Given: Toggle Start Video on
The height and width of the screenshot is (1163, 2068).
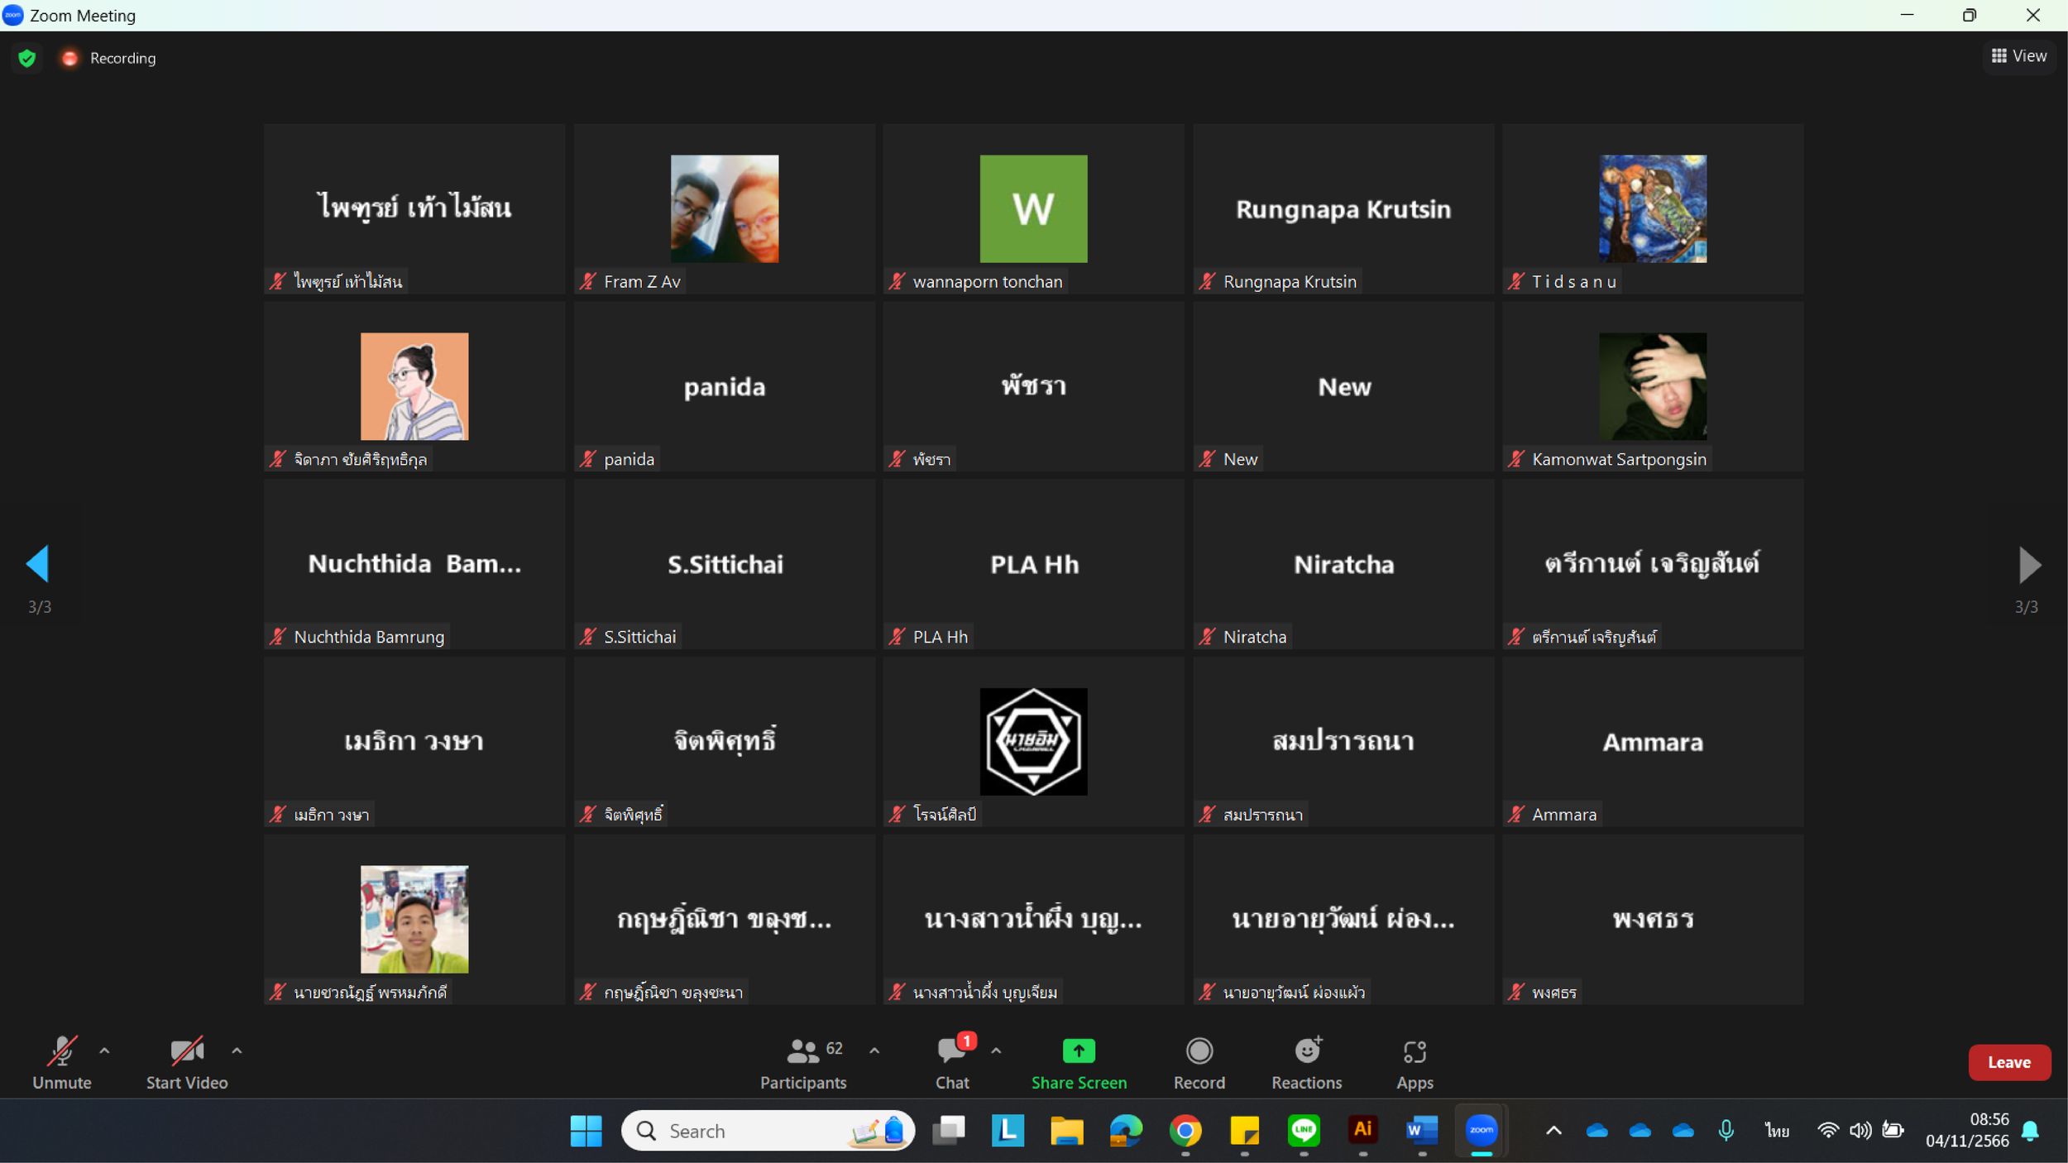Looking at the screenshot, I should pyautogui.click(x=187, y=1063).
